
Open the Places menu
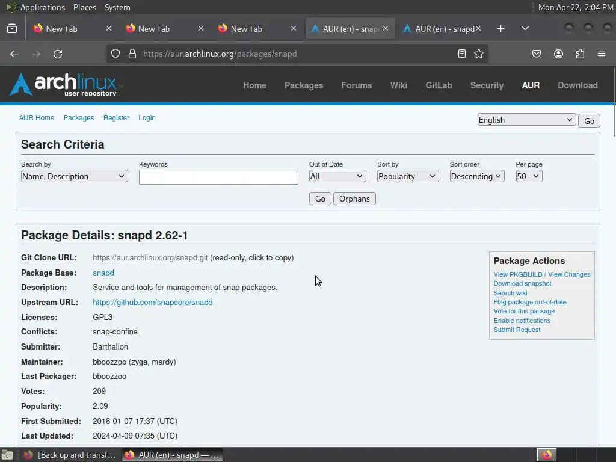pyautogui.click(x=84, y=7)
